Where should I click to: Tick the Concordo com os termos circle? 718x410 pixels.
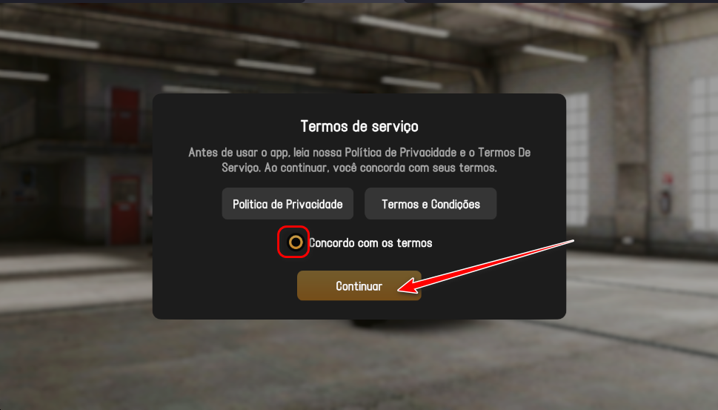[x=296, y=242]
